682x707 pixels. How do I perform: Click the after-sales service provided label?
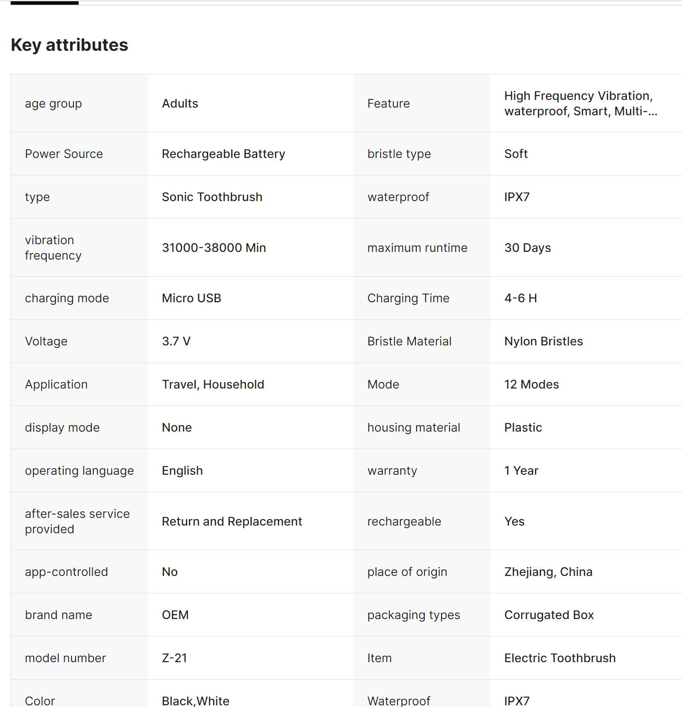(77, 521)
